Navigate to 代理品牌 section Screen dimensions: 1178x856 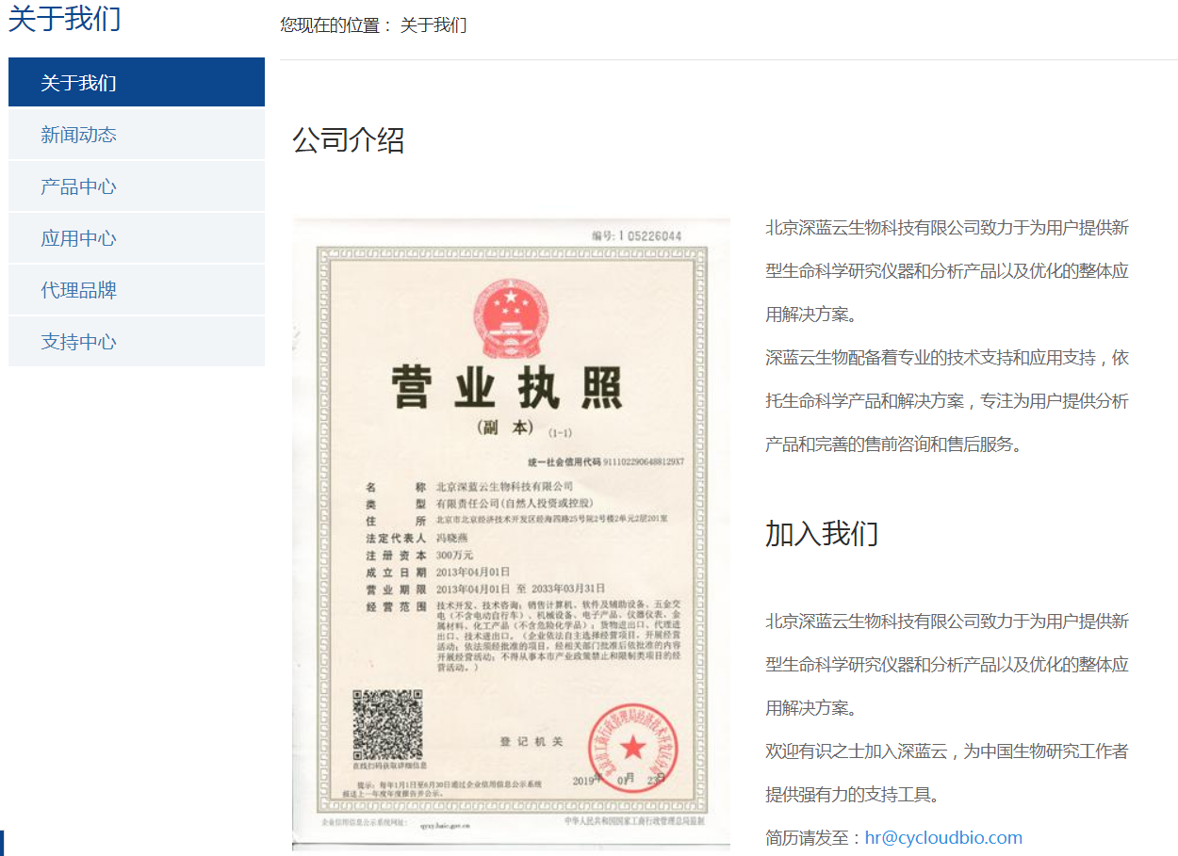pos(137,290)
